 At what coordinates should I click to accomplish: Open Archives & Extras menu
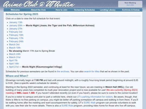pos(131,10)
